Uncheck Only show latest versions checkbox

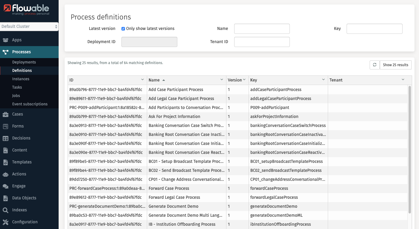(x=123, y=29)
